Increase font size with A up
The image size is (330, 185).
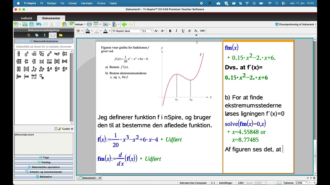click(156, 31)
